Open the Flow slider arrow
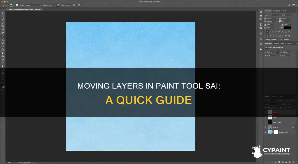The image size is (298, 164). (x=70, y=5)
